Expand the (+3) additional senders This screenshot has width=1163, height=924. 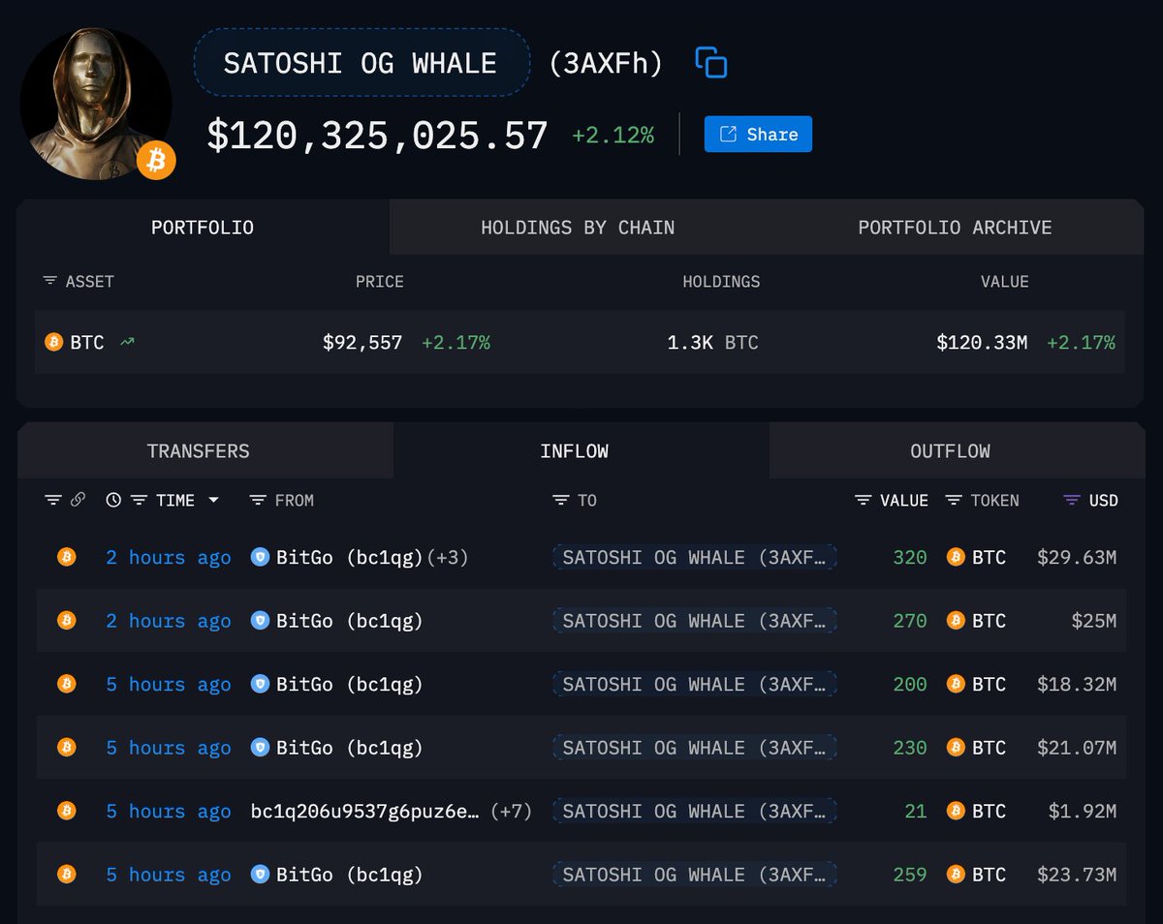click(x=448, y=558)
